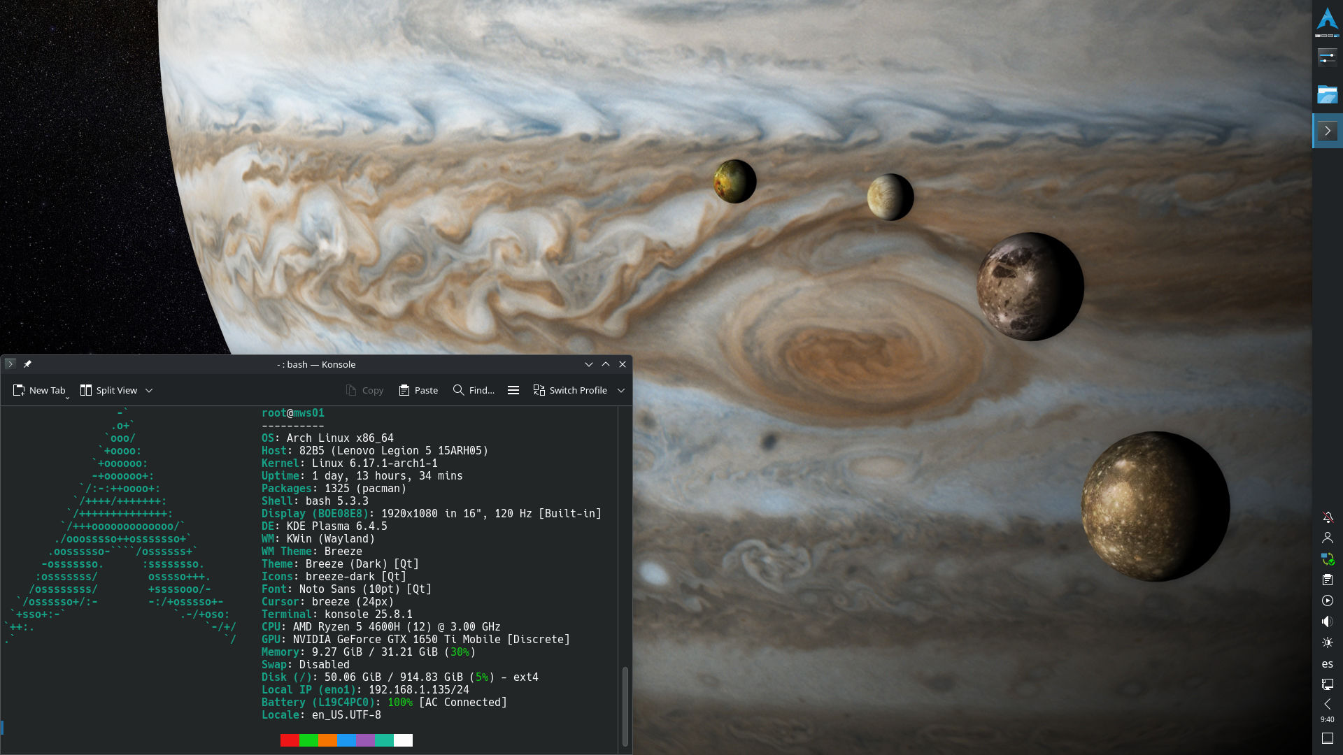Open the brightness tray icon
This screenshot has width=1343, height=755.
[1327, 642]
